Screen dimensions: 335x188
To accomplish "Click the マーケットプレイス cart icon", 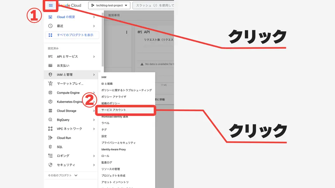I will coord(50,84).
